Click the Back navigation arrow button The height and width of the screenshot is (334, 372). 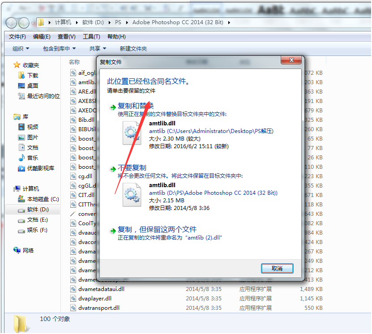pos(11,23)
